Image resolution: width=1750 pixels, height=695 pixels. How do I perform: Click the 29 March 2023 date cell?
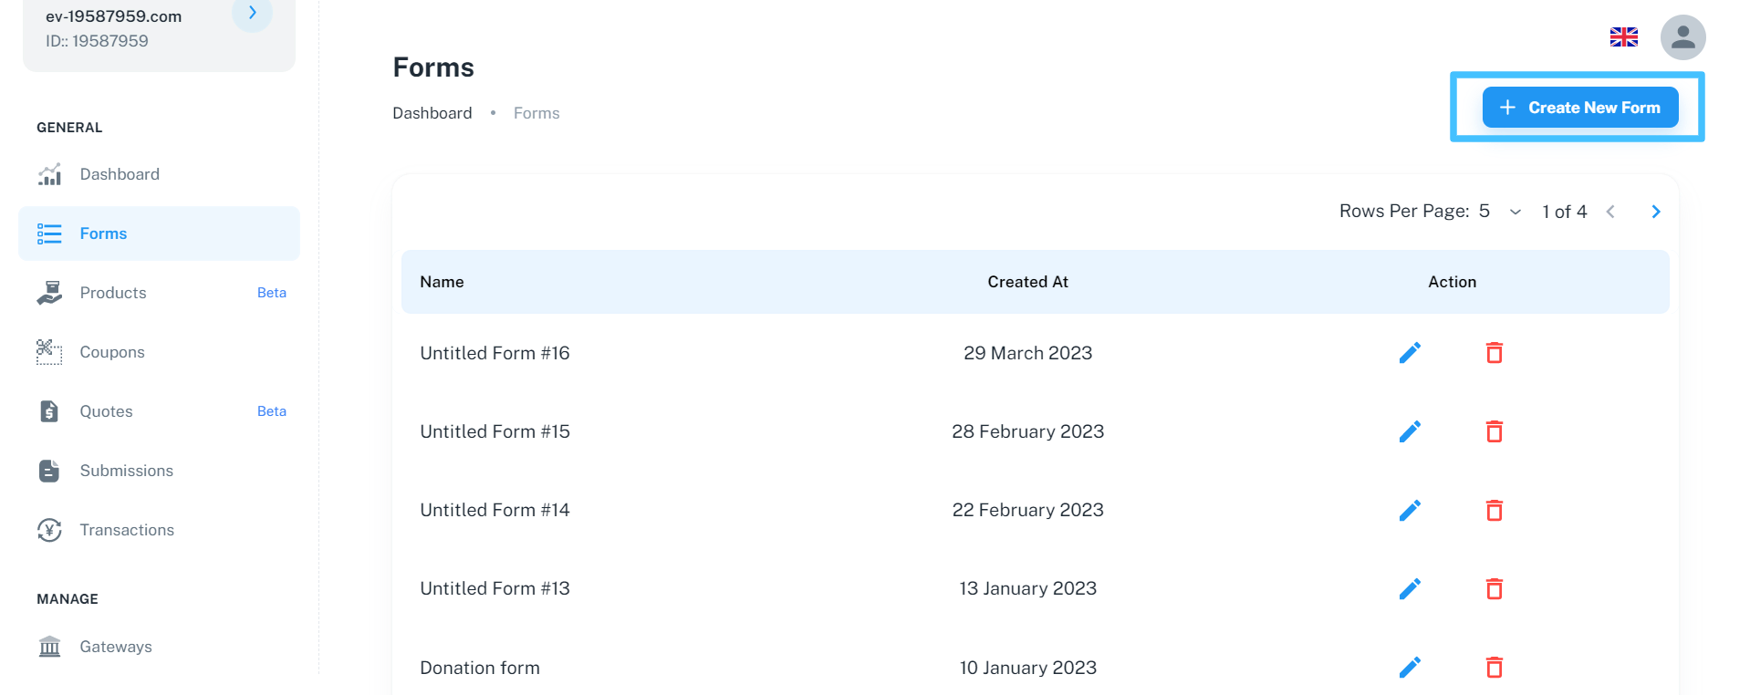pos(1027,353)
